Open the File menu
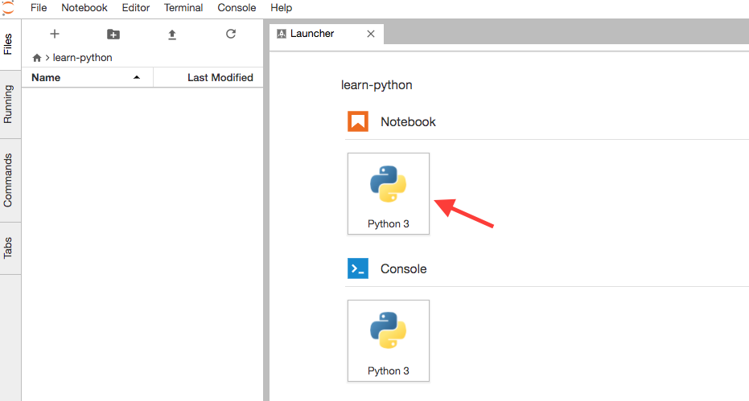The image size is (749, 401). [x=39, y=8]
